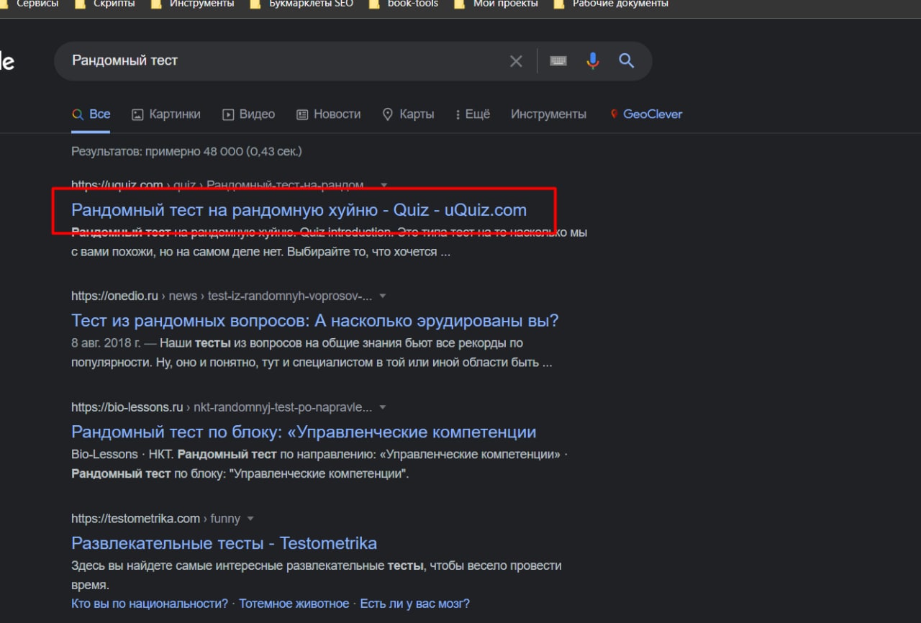Open the Мои проекты bookmarks folder
Image resolution: width=921 pixels, height=623 pixels.
click(x=496, y=4)
